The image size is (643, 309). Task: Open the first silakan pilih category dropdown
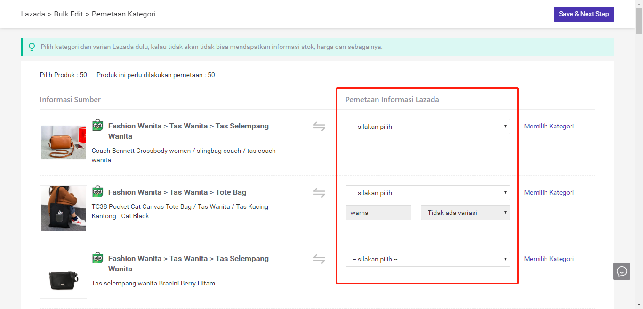click(x=427, y=126)
